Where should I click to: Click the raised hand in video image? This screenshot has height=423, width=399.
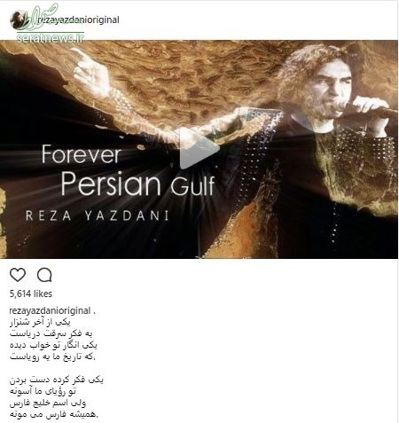89,71
